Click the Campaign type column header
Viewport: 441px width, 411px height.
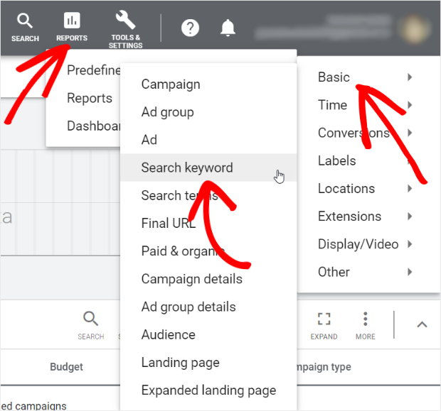tap(324, 367)
